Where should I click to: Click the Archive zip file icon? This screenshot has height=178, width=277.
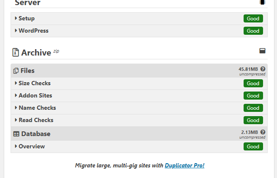[x=16, y=53]
